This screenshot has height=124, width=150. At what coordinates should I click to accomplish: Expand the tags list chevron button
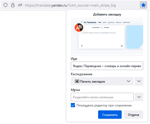[x=139, y=97]
